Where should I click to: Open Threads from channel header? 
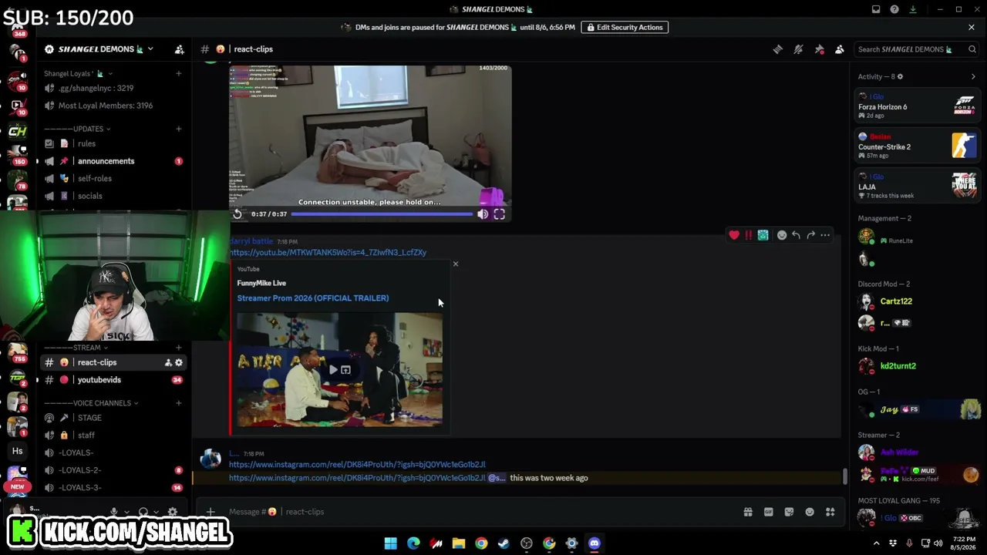pyautogui.click(x=778, y=49)
